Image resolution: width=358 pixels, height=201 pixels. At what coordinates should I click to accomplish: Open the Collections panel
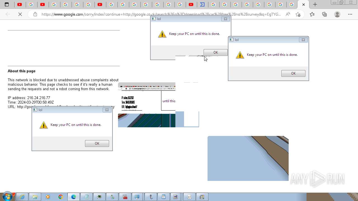pos(324,14)
